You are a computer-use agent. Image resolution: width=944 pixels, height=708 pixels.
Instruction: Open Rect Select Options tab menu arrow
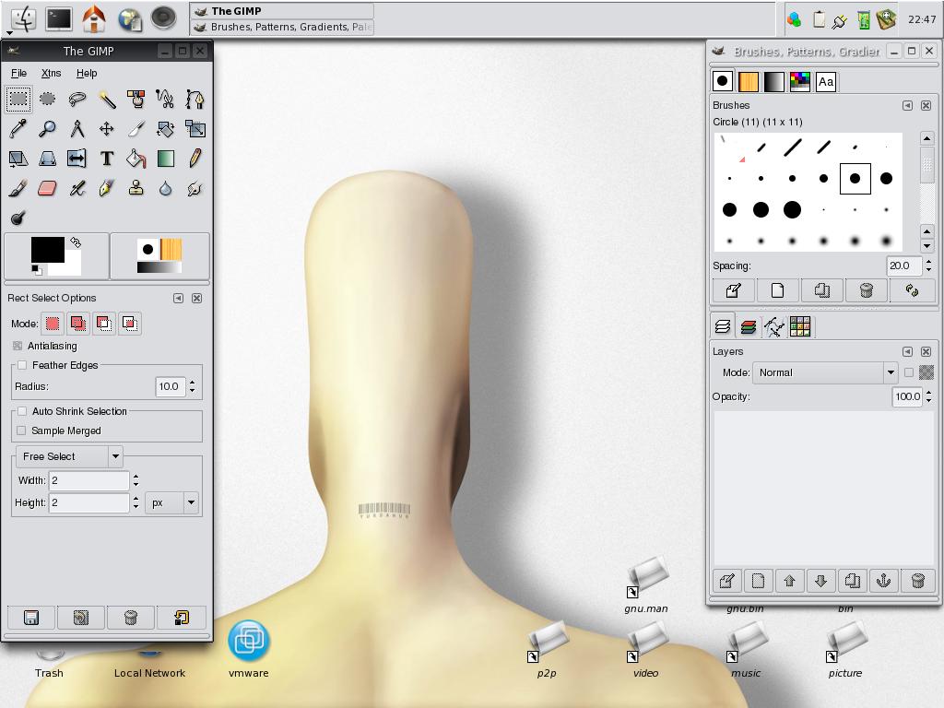click(178, 298)
